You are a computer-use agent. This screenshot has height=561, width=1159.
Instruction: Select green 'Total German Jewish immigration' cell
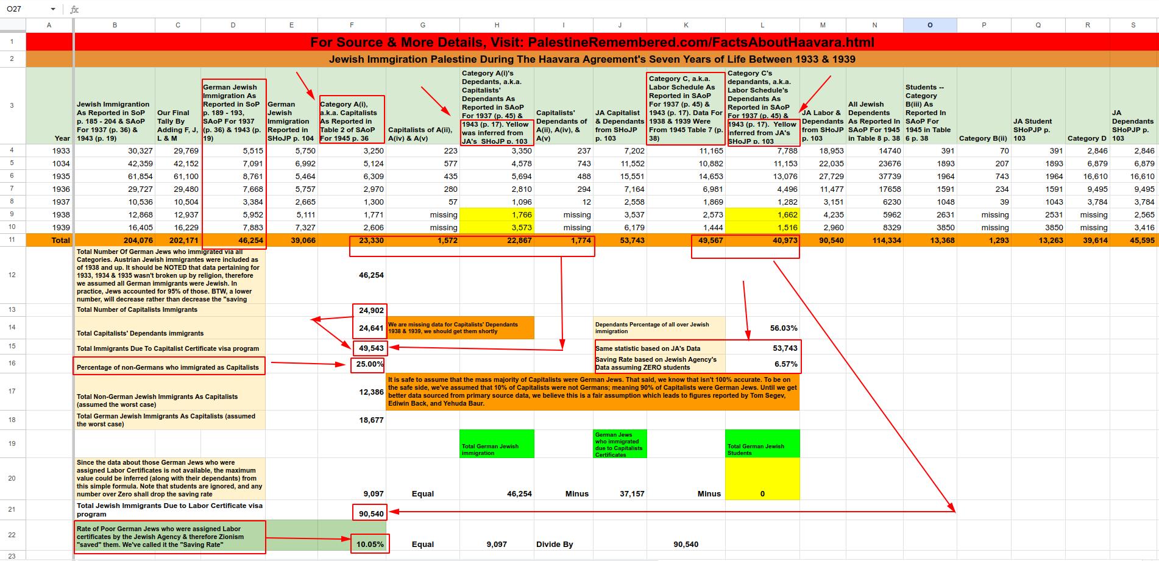(497, 443)
